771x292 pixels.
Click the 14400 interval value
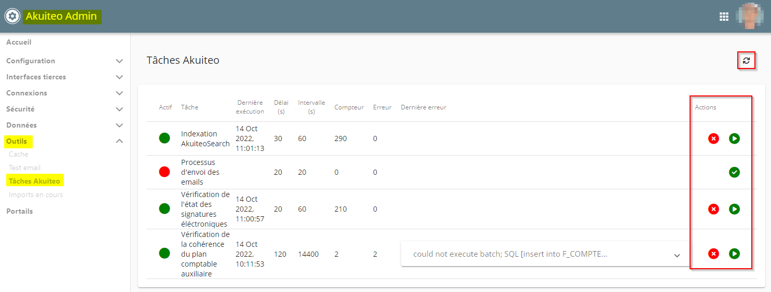308,254
